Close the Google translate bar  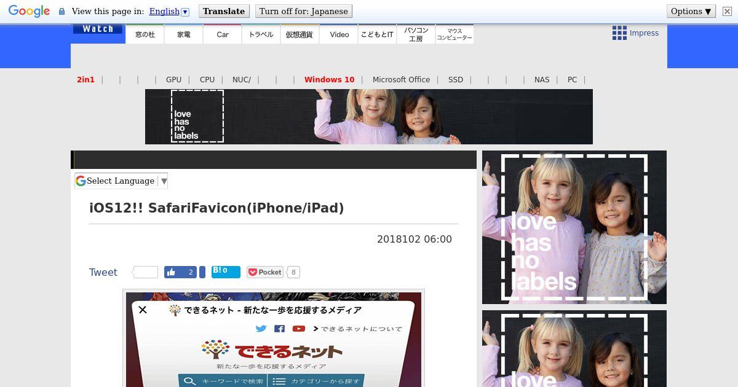pos(727,11)
